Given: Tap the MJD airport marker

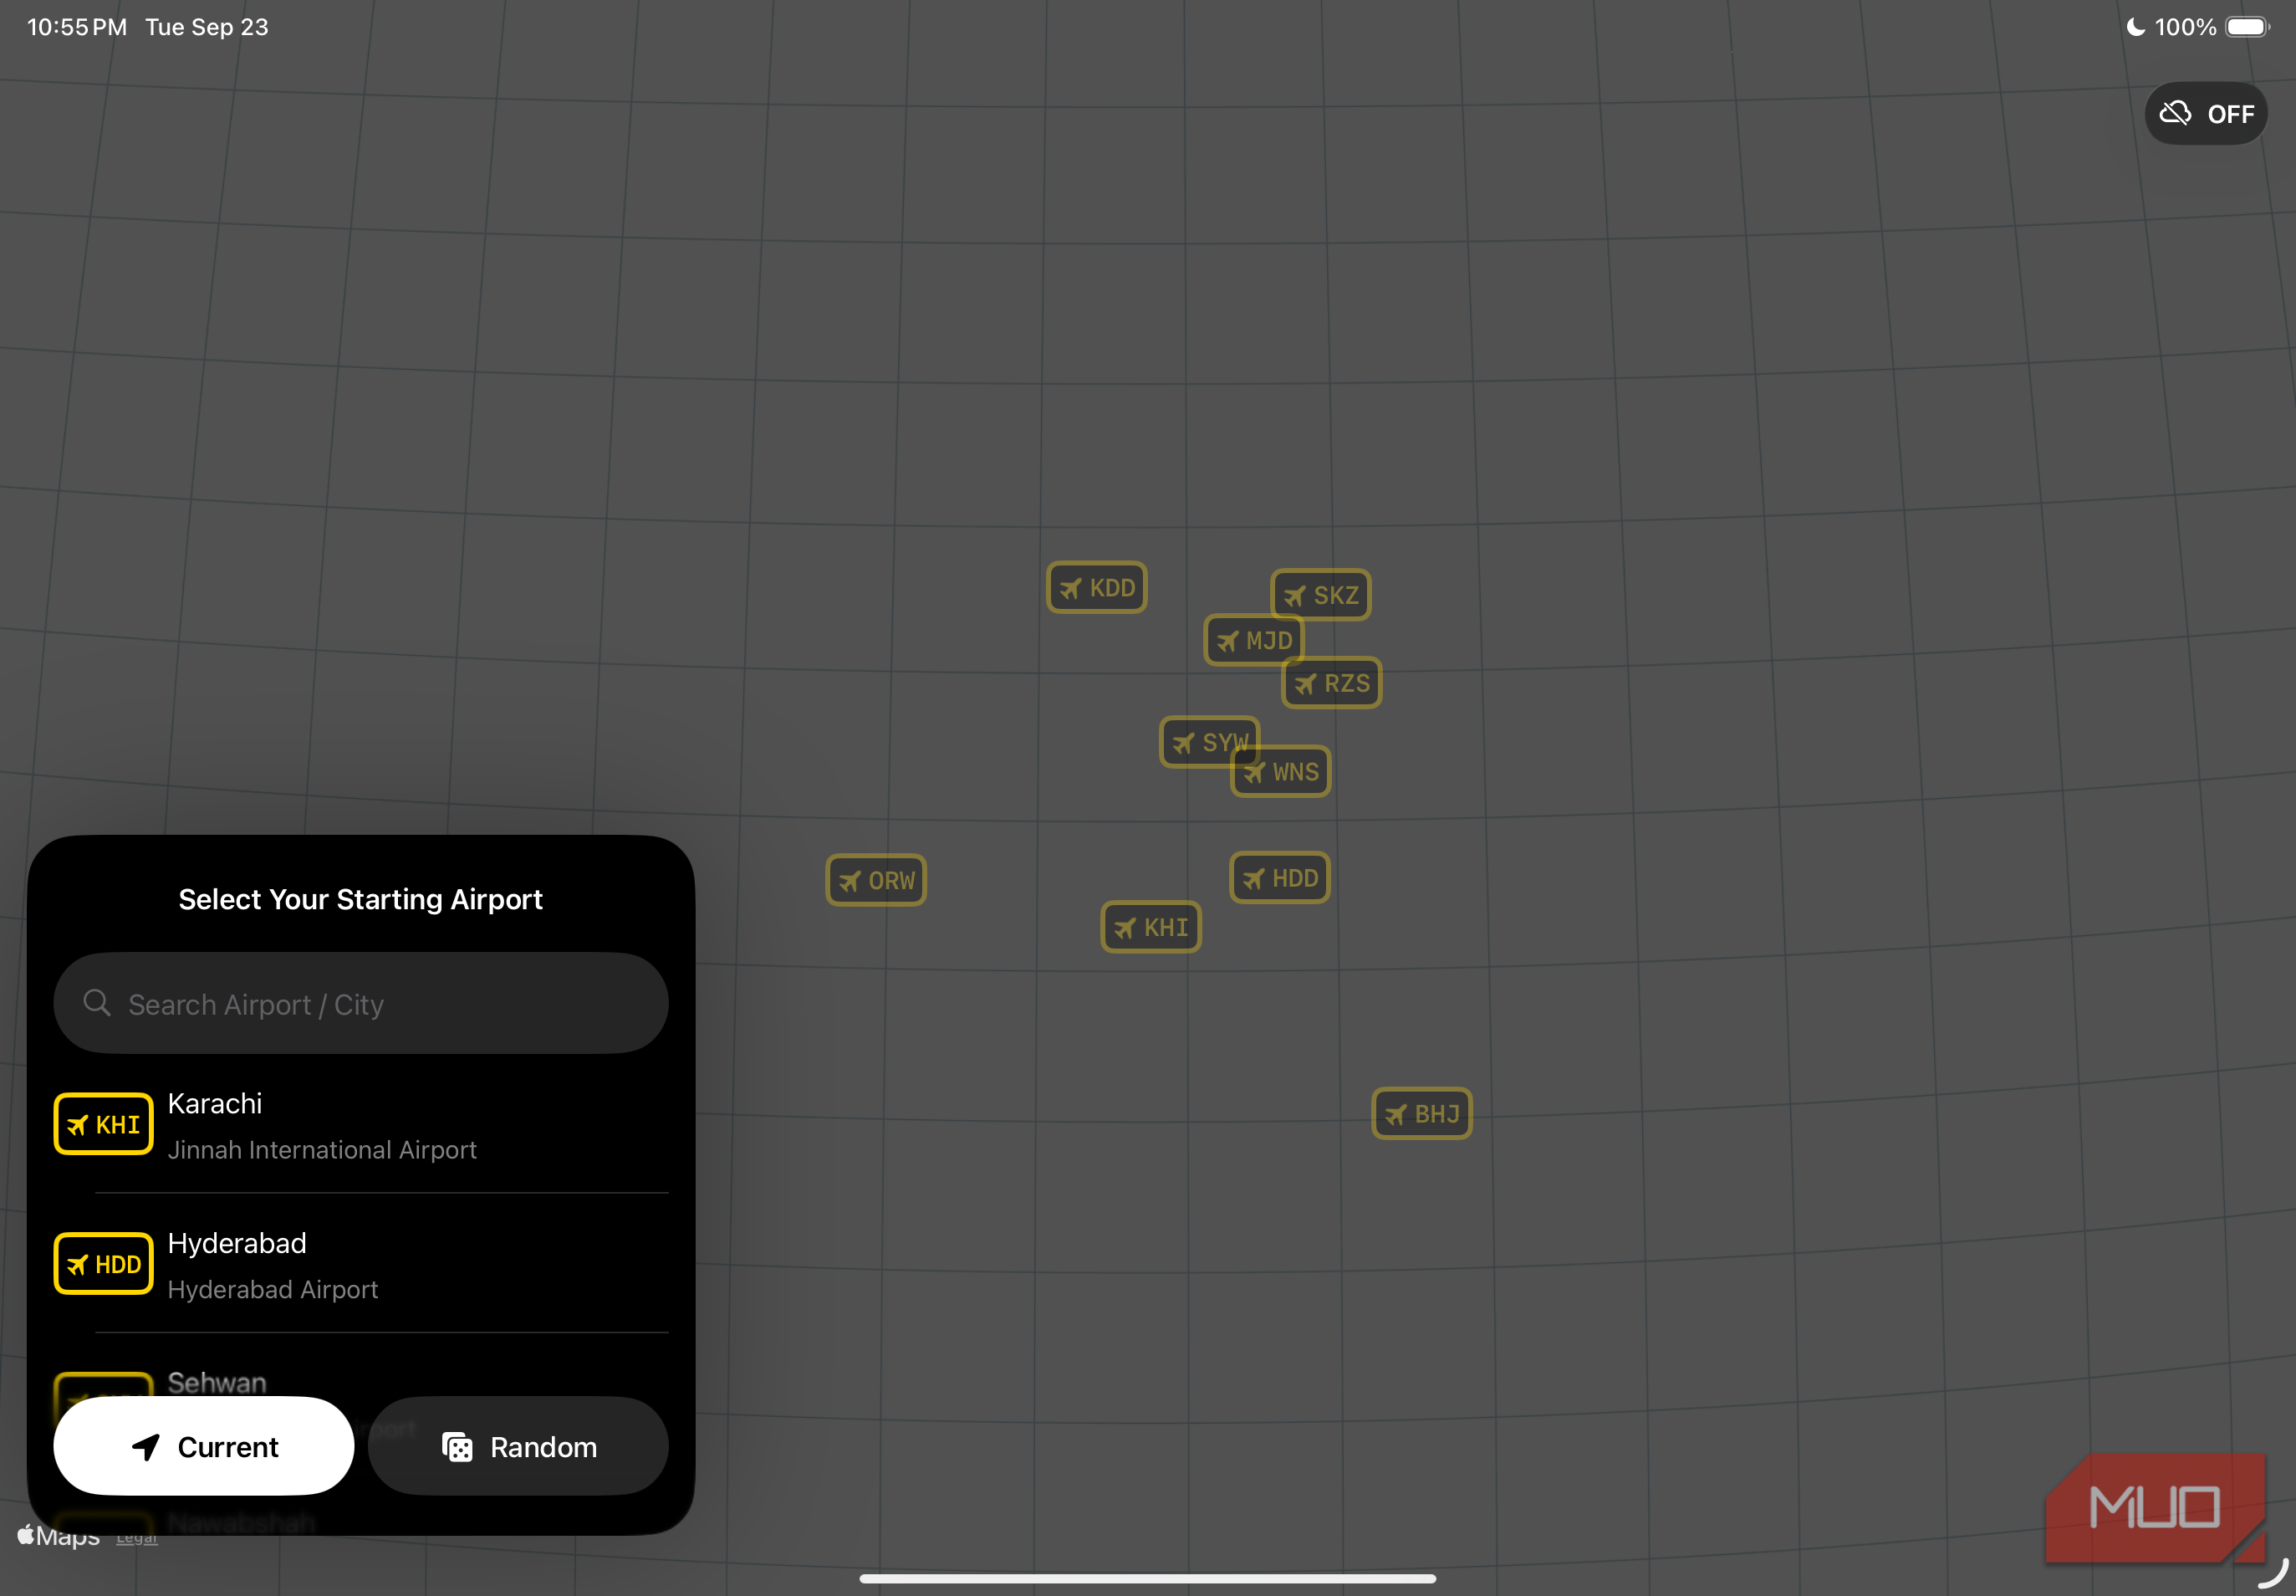Looking at the screenshot, I should (x=1253, y=640).
